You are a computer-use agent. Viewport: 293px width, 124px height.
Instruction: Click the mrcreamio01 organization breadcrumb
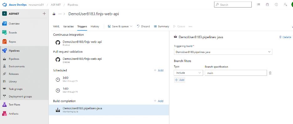36,5
